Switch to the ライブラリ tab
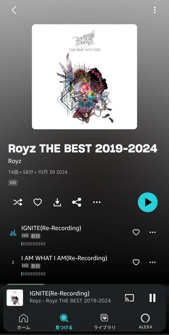 [x=104, y=321]
